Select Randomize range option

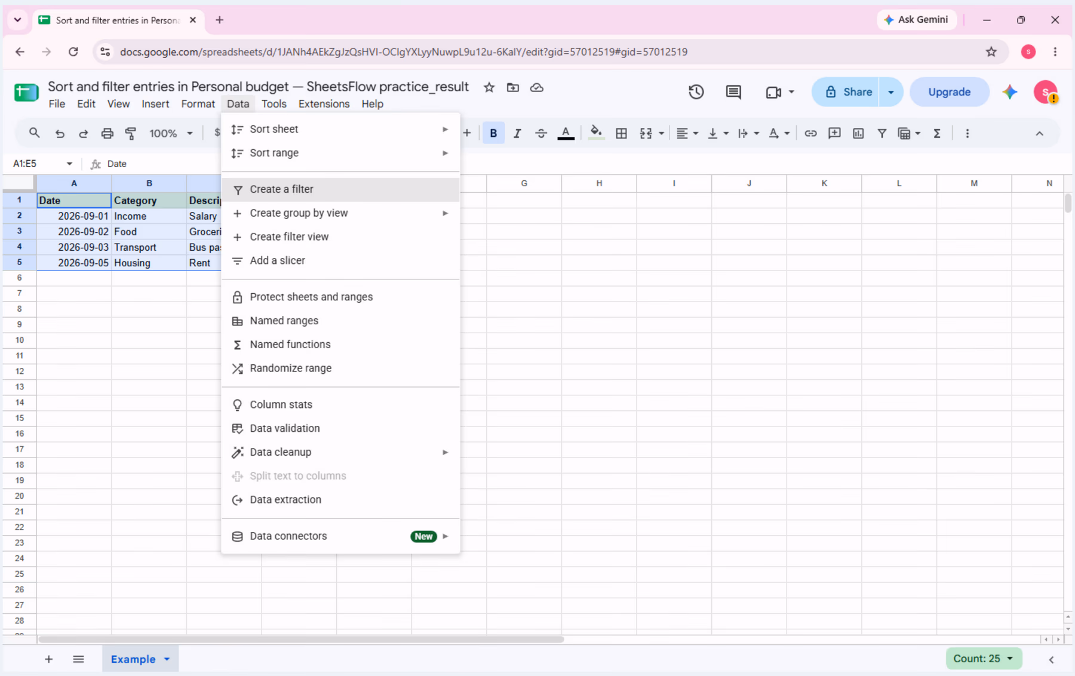point(340,368)
